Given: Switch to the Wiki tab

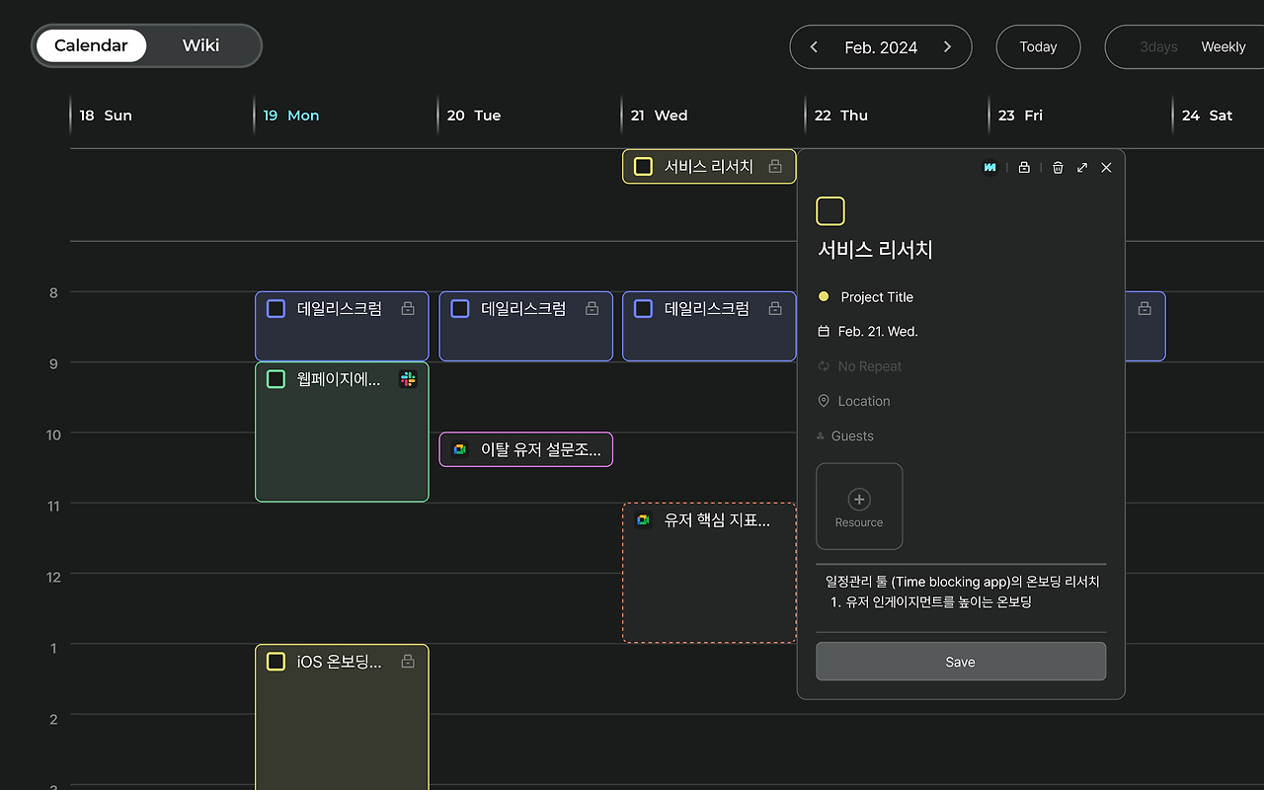Looking at the screenshot, I should tap(200, 45).
